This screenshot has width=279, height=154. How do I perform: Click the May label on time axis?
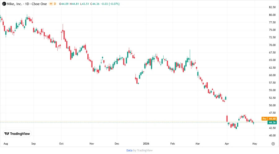click(x=255, y=143)
